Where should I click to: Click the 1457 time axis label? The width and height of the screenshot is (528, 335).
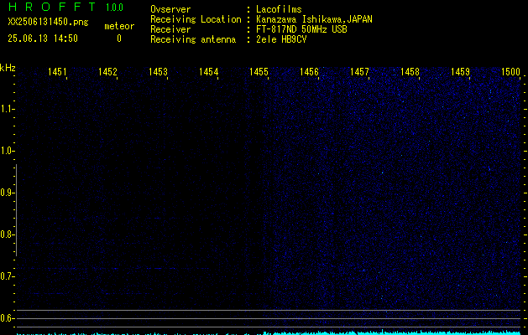point(359,71)
